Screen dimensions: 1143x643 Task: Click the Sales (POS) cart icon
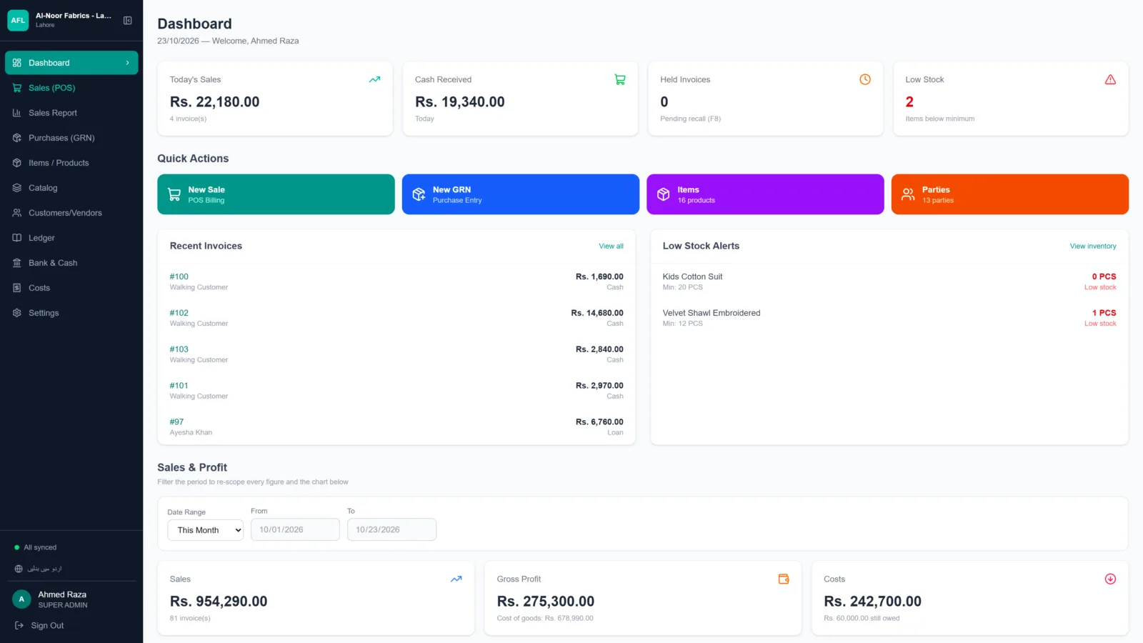[17, 88]
